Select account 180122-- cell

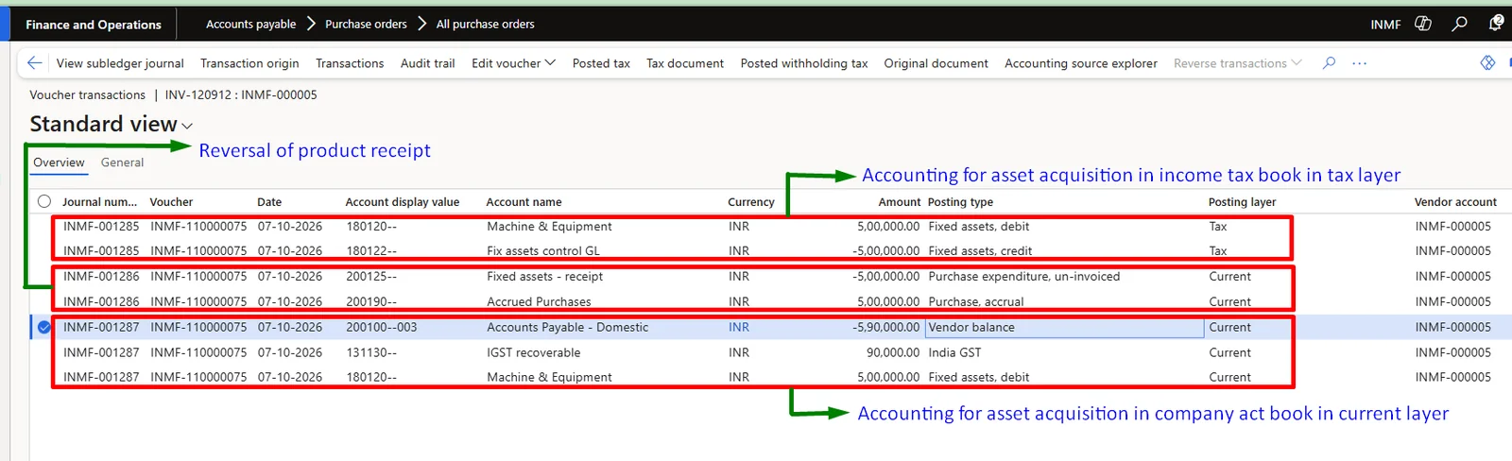[371, 251]
